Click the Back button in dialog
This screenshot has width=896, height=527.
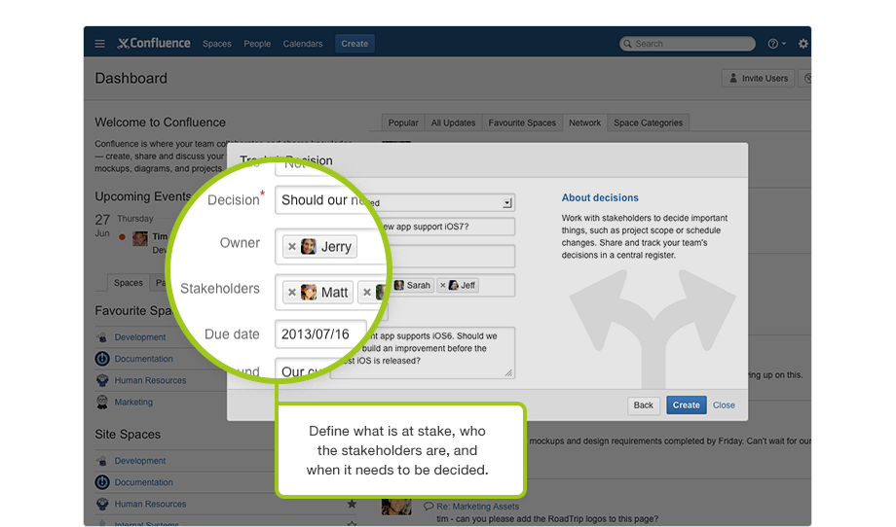coord(644,404)
